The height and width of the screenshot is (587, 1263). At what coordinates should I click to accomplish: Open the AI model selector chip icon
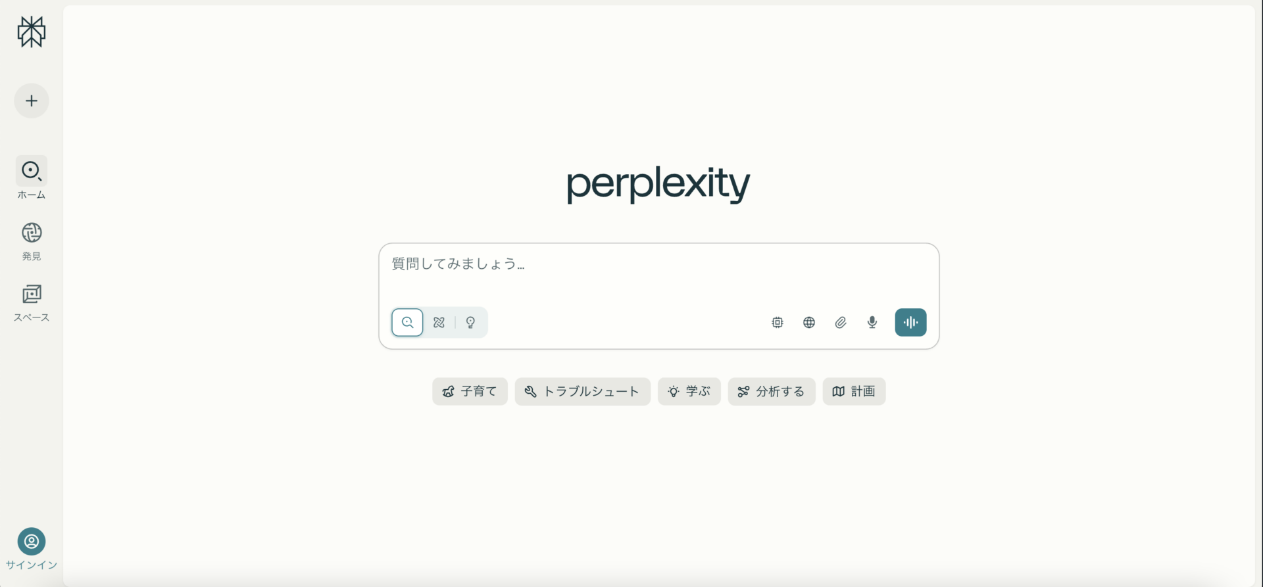click(x=777, y=322)
